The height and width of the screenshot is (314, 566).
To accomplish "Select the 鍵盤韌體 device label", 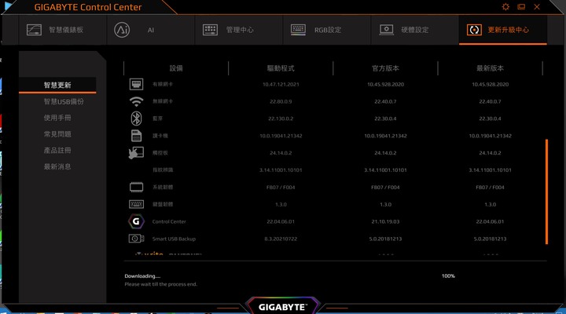I will 163,204.
